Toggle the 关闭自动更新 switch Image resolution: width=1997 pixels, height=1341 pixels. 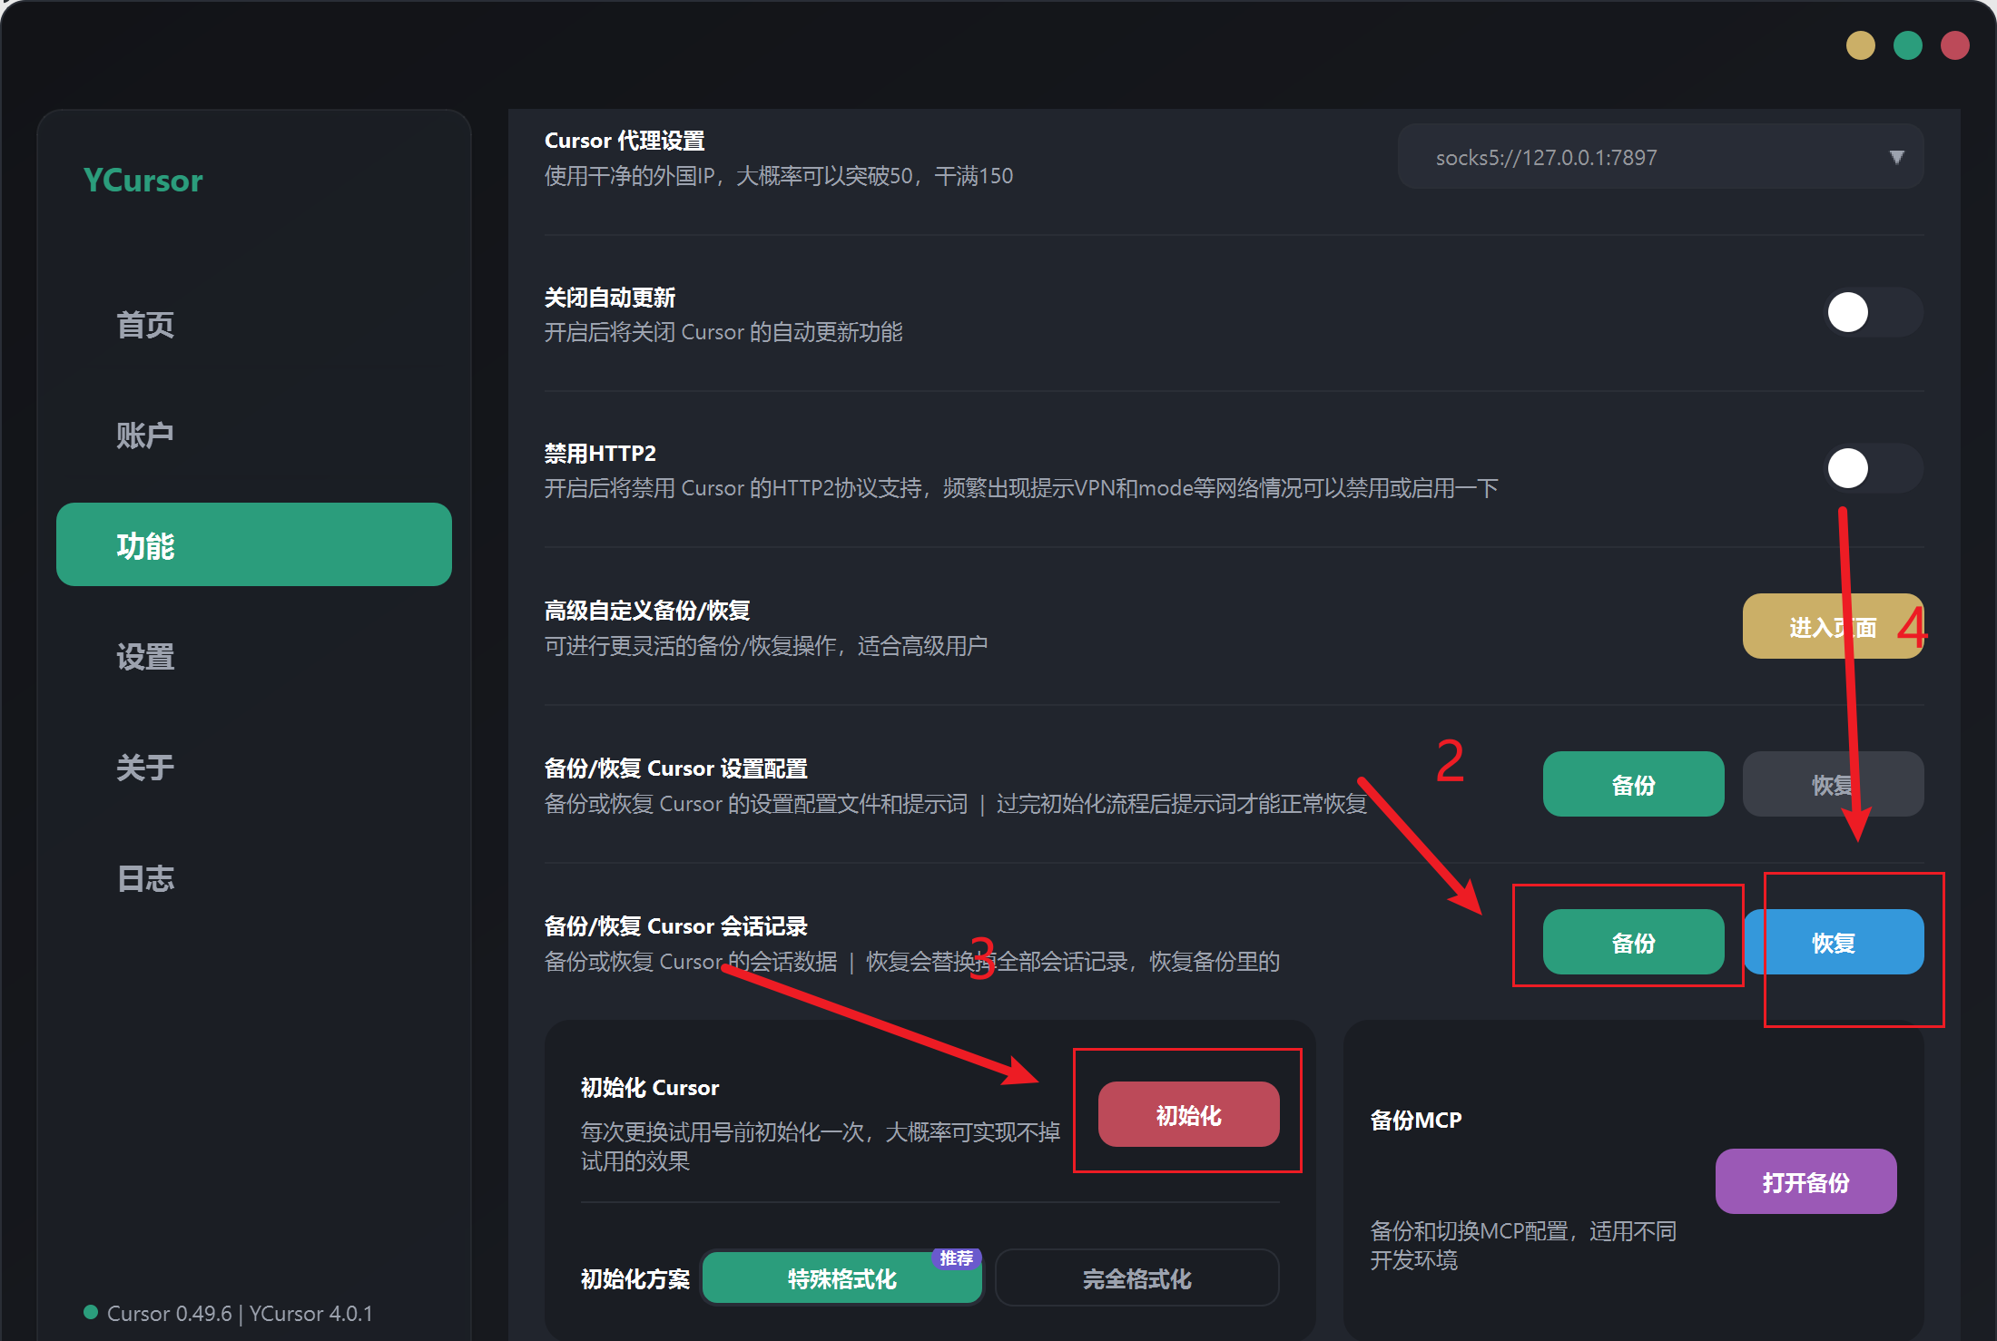click(1873, 313)
